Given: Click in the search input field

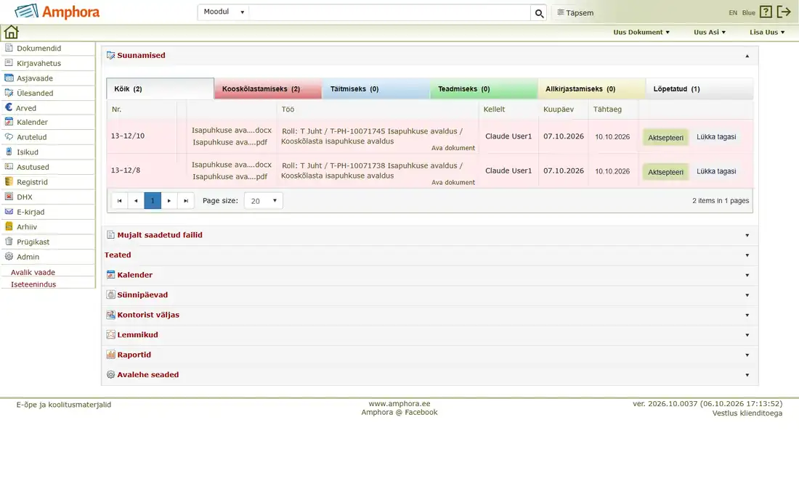Looking at the screenshot, I should [x=389, y=13].
